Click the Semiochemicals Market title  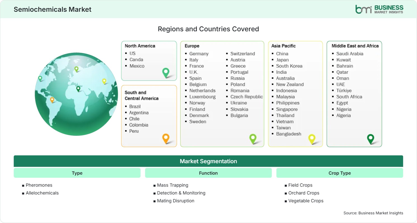53,10
